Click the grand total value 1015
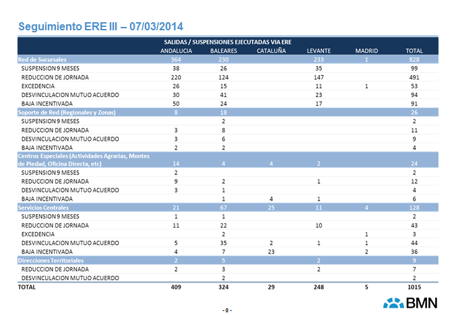The image size is (456, 315). tap(414, 286)
